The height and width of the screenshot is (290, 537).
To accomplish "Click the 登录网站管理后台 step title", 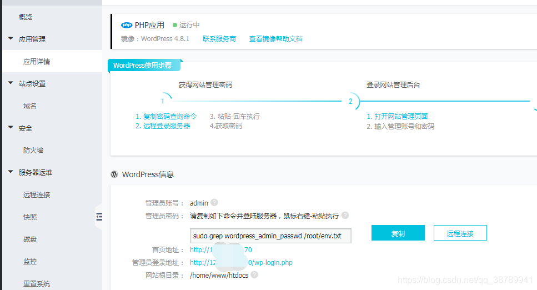I will coord(393,84).
